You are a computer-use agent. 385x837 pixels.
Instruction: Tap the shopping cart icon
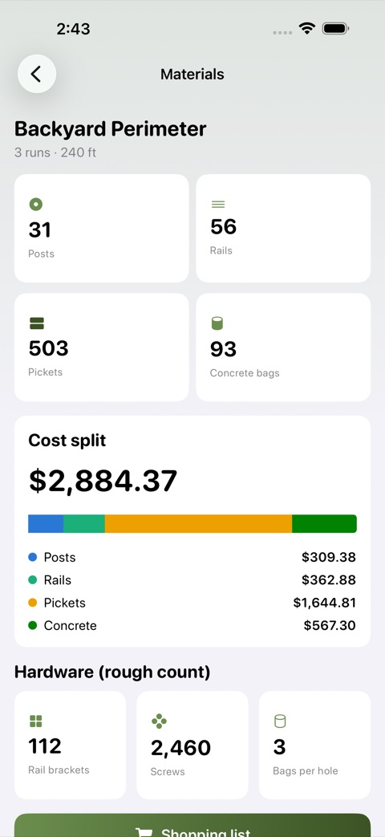tap(144, 833)
